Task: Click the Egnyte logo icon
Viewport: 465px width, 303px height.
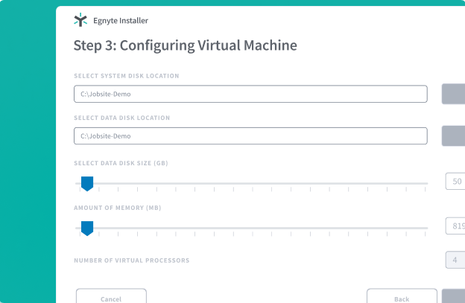Action: 80,20
